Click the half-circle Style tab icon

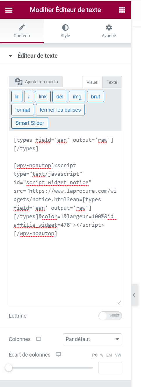coord(65,28)
